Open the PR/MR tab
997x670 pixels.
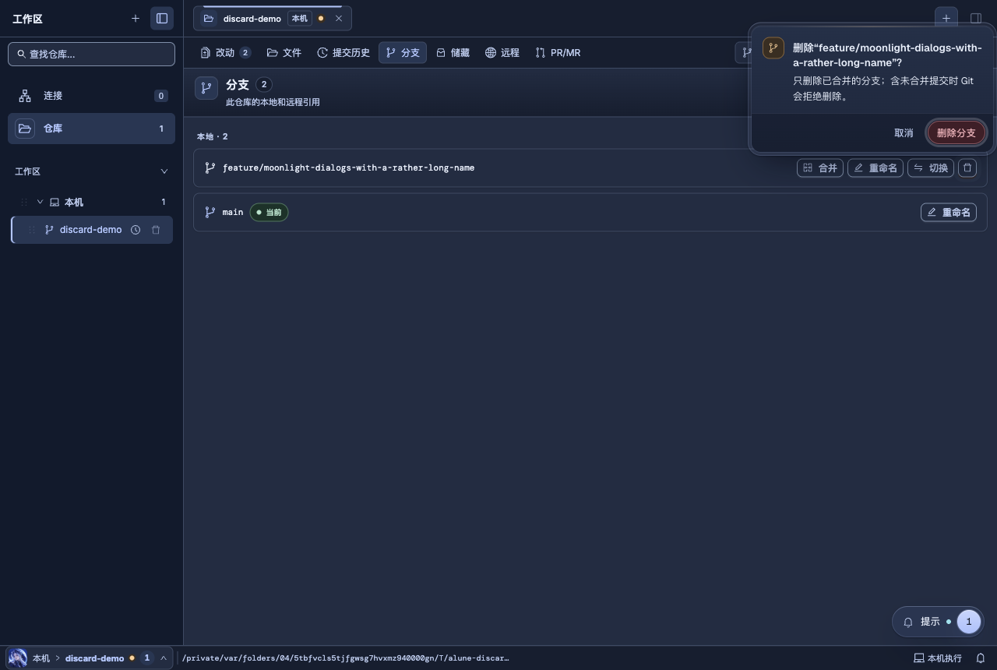click(558, 53)
